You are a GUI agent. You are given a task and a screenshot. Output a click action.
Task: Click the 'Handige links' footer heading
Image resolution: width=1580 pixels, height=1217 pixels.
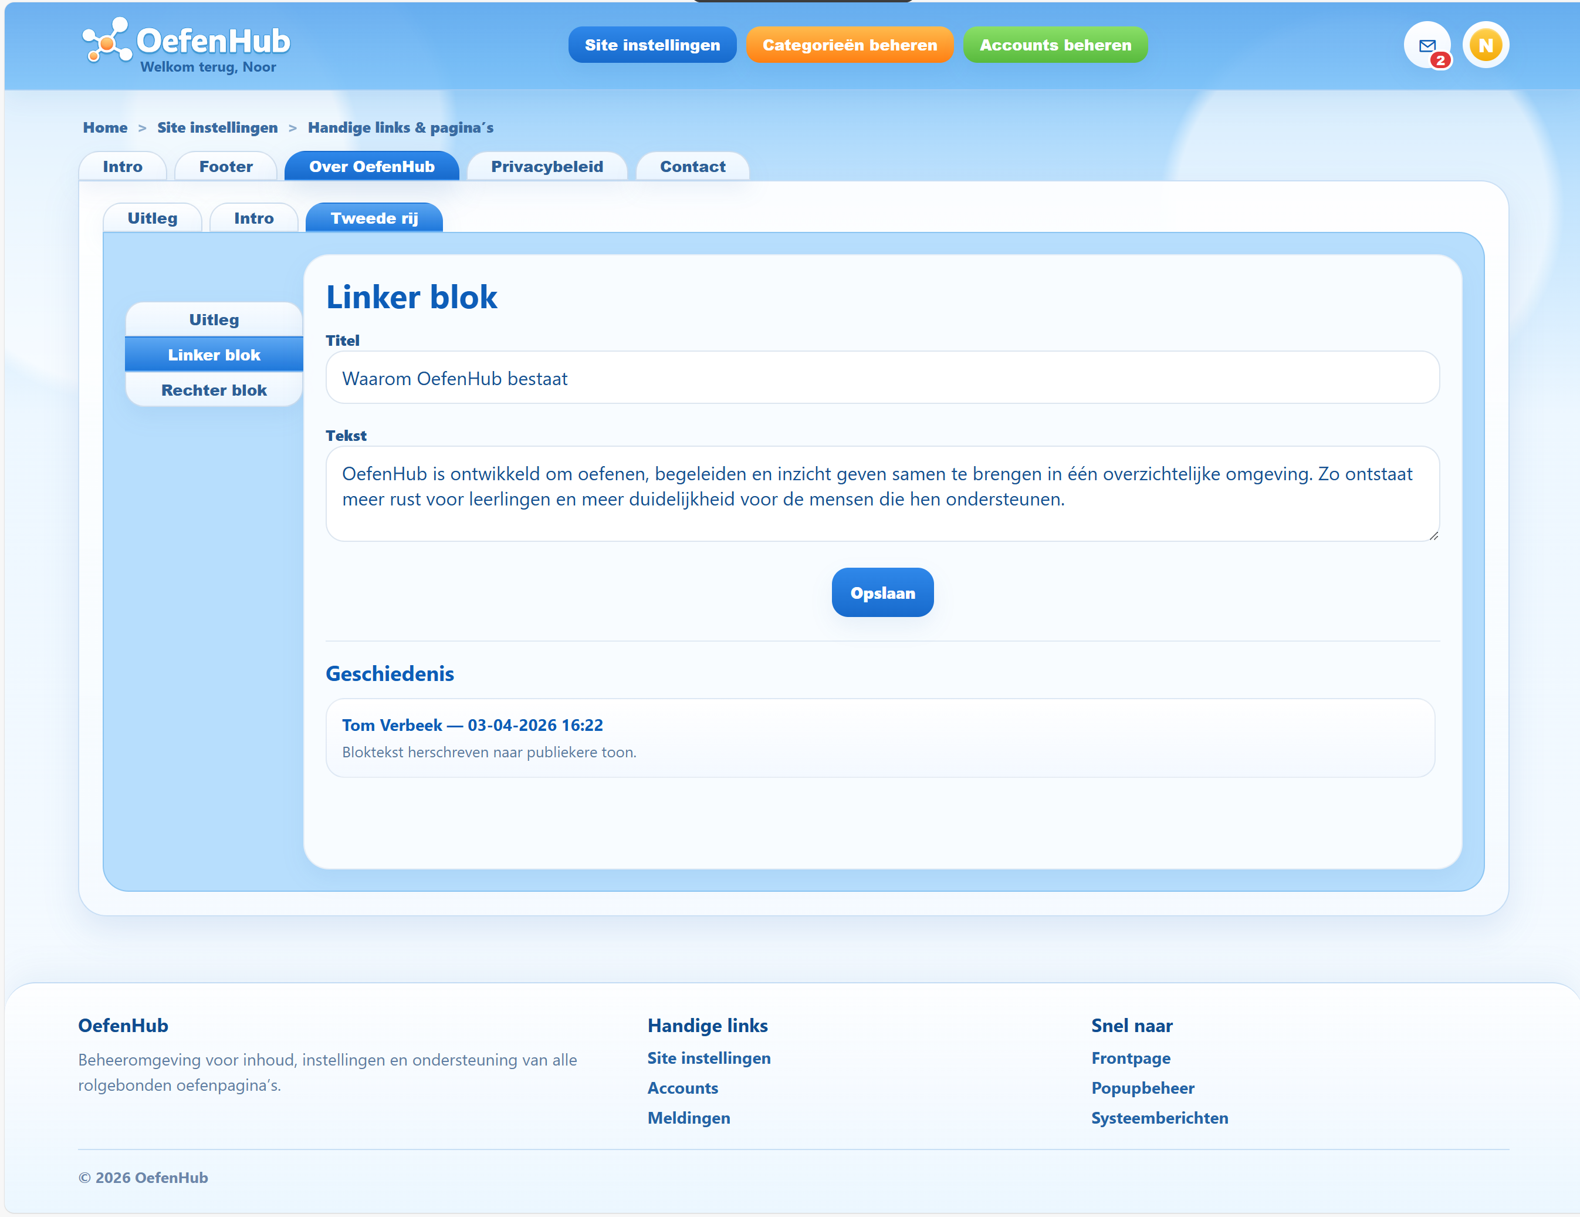(708, 1025)
